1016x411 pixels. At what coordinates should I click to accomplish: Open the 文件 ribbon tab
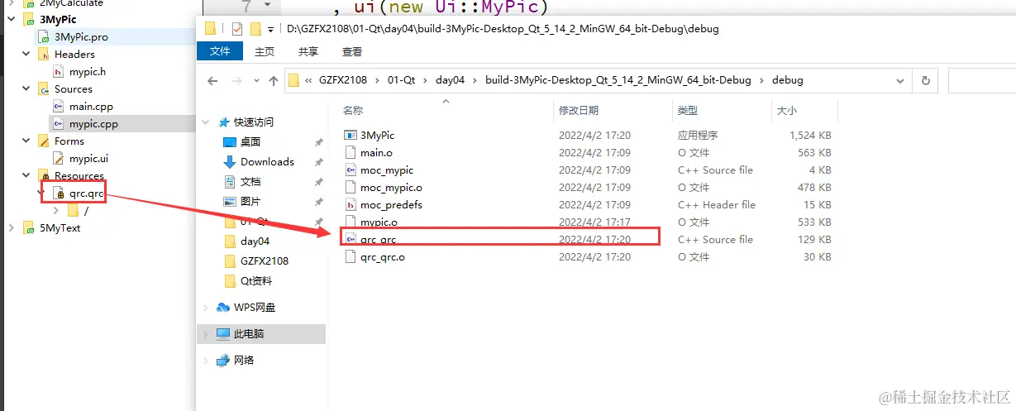(220, 51)
